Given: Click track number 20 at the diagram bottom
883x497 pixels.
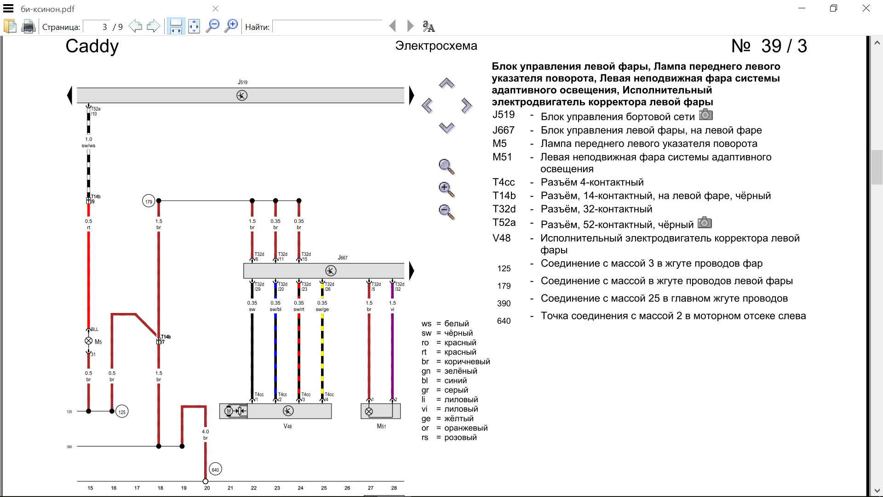Looking at the screenshot, I should point(207,488).
